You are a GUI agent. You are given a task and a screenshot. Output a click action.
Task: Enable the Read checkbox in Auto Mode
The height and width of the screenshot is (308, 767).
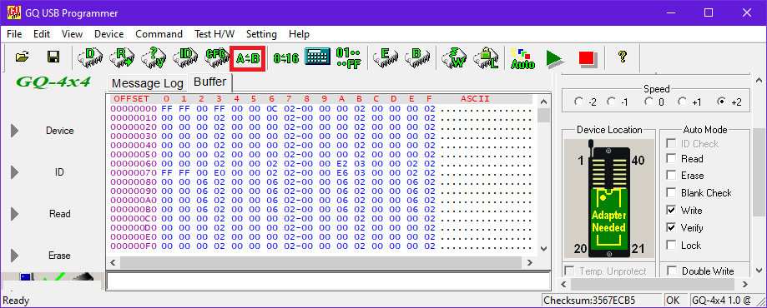(x=671, y=159)
